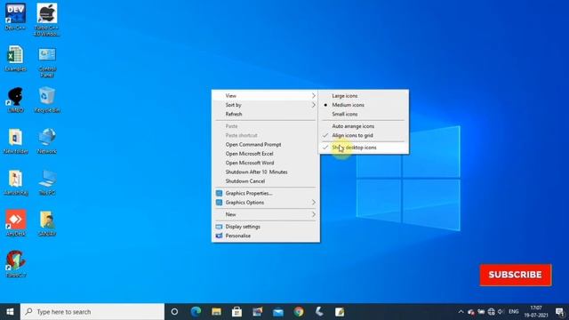
Task: Click the Cortana circle on taskbar
Action: pos(174,312)
